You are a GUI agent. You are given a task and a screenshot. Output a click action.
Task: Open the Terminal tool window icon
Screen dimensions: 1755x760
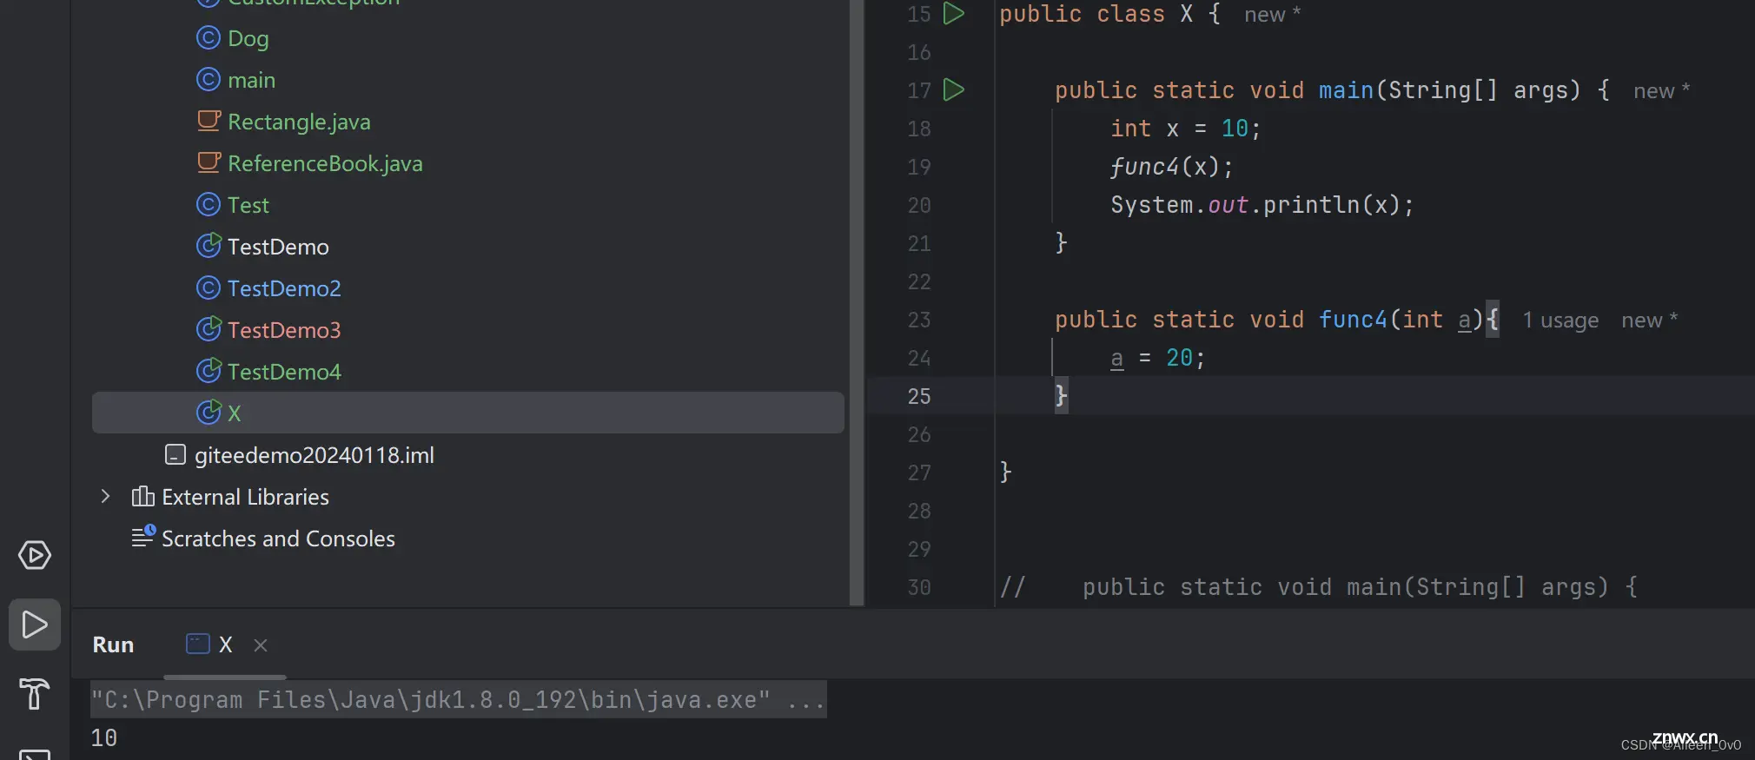35,754
